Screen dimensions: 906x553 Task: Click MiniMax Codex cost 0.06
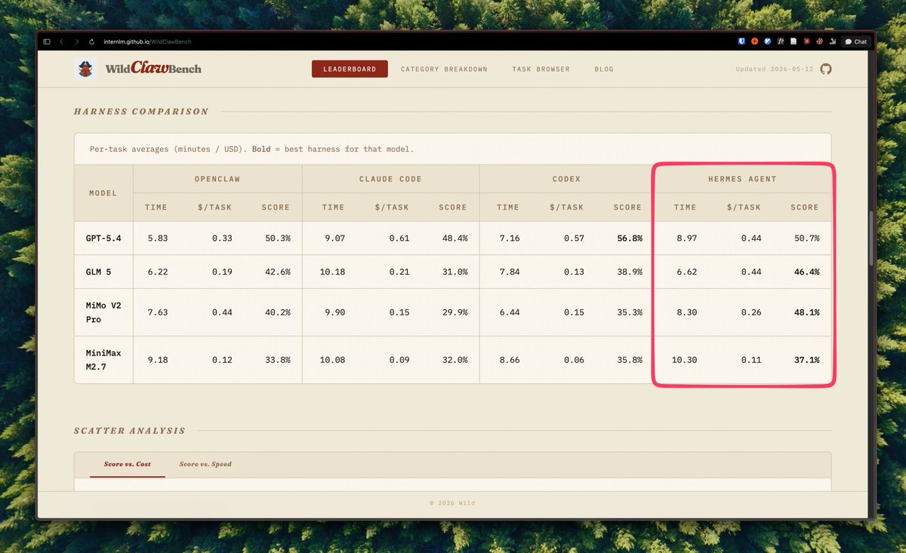click(x=574, y=360)
